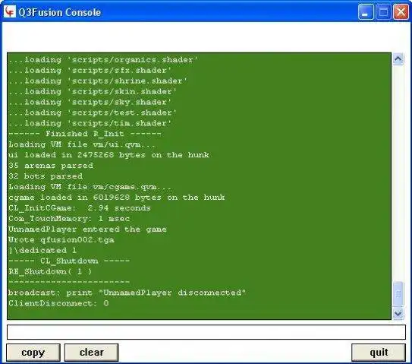The image size is (412, 364).
Task: Click "CL_InitCGame: 2.94 seconds" line
Action: tap(80, 208)
